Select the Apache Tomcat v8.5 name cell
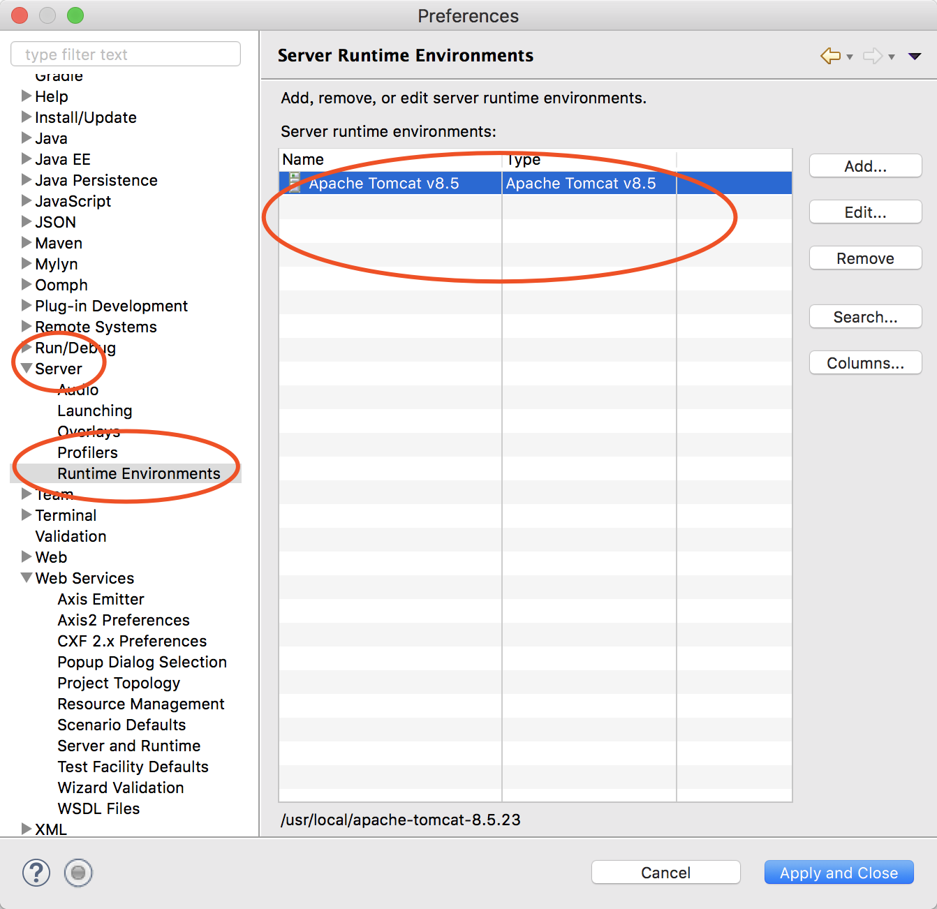 [x=390, y=183]
